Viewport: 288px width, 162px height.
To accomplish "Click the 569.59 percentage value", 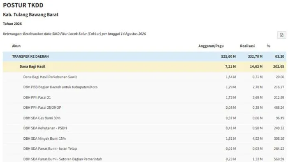I will coord(279,159).
